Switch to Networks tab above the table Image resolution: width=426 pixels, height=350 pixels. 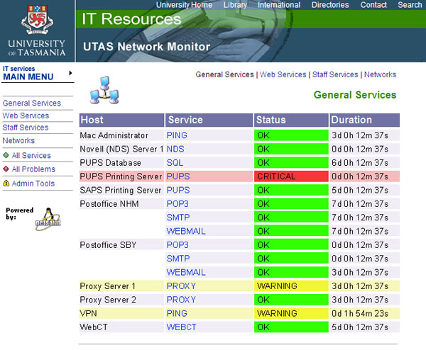click(380, 74)
